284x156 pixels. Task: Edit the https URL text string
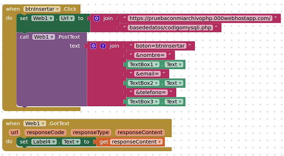click(200, 18)
